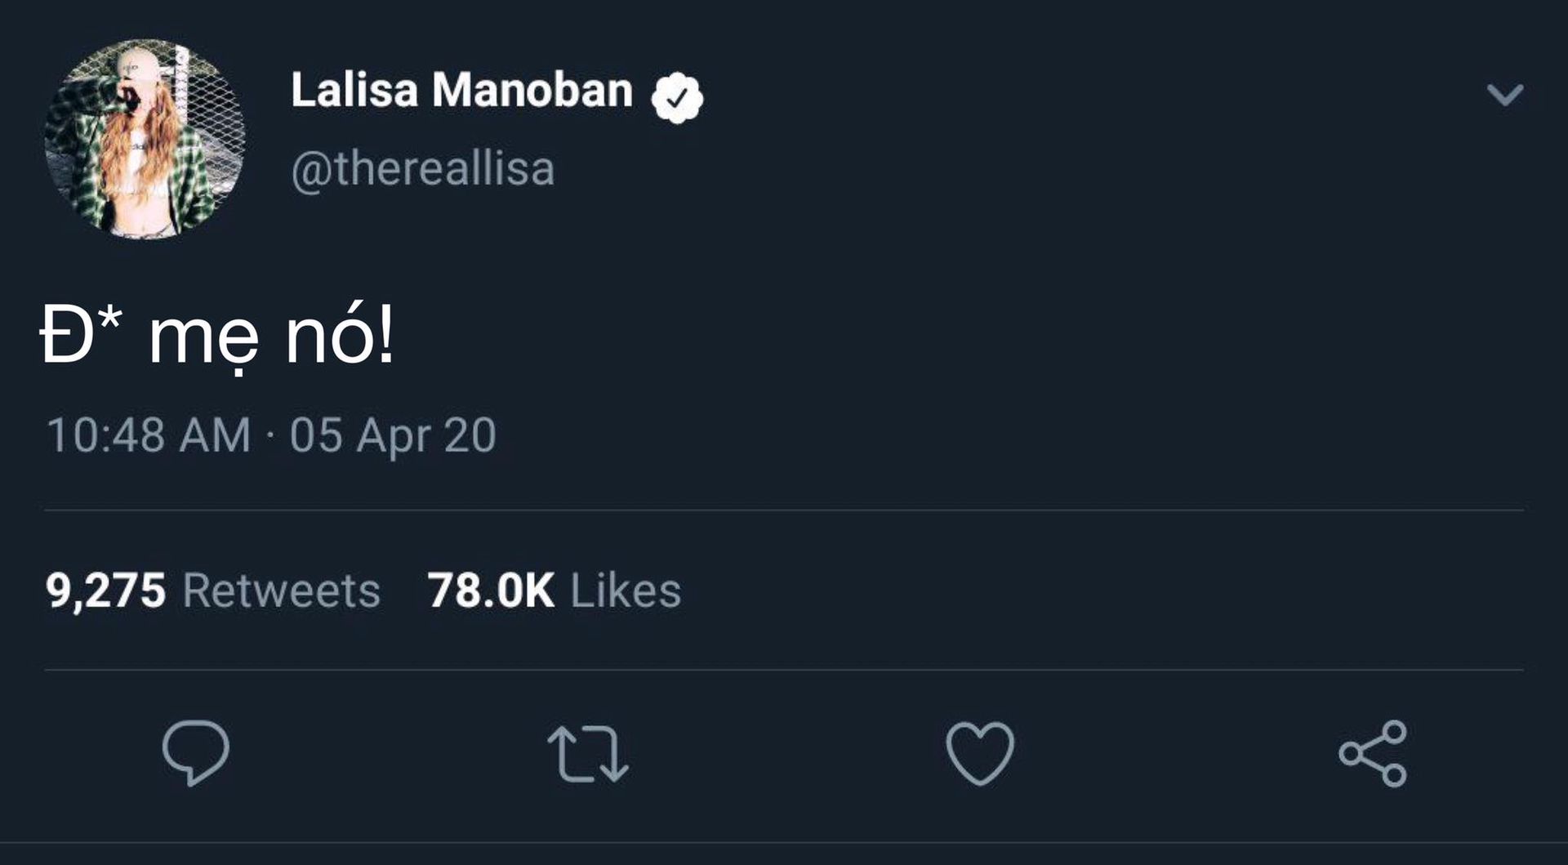Open the Likes label list
The image size is (1568, 865).
click(626, 591)
